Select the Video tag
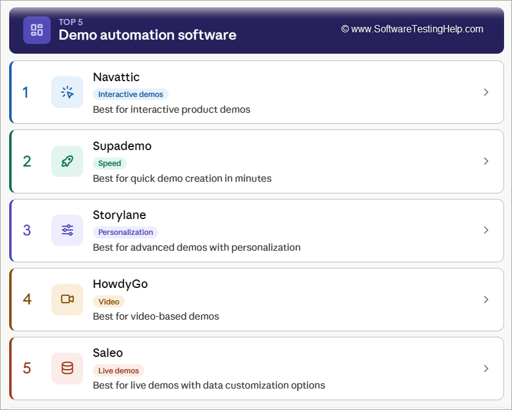This screenshot has width=512, height=410. [x=109, y=302]
